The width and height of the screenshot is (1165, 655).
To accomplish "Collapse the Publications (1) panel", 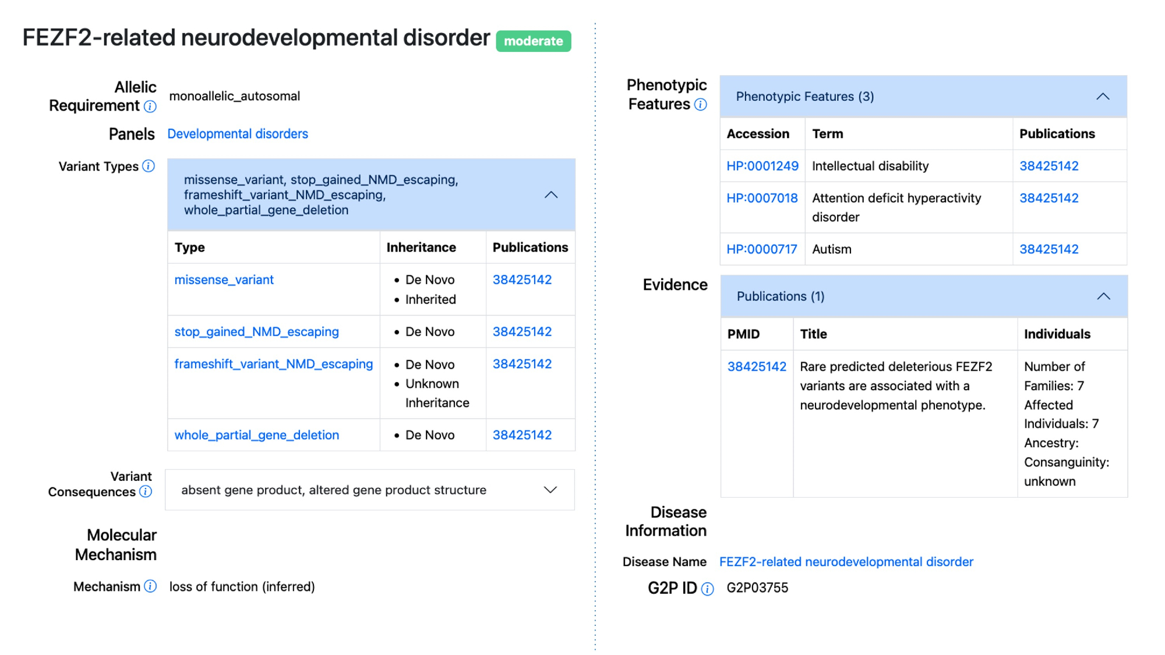I will (1103, 296).
